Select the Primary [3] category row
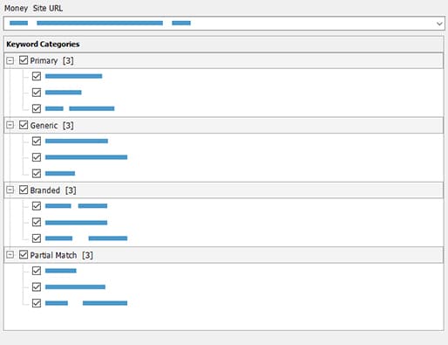448x345 pixels. point(224,60)
